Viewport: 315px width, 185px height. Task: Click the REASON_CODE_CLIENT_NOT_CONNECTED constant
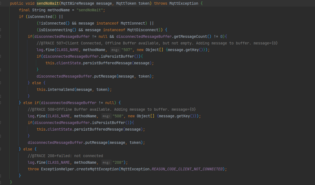tap(187, 169)
